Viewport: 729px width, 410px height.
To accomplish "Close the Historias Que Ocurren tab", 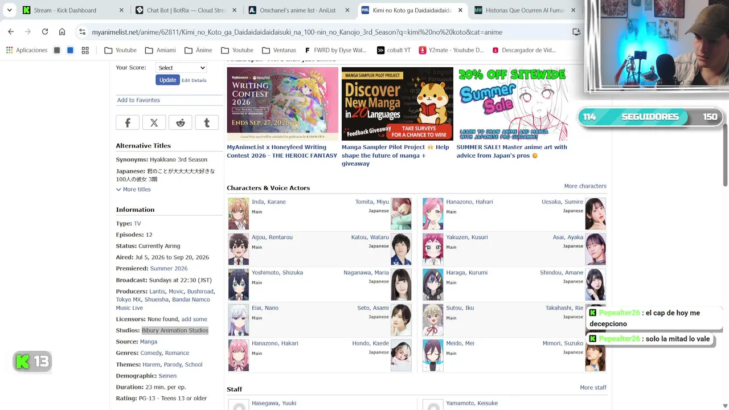I will tap(573, 10).
